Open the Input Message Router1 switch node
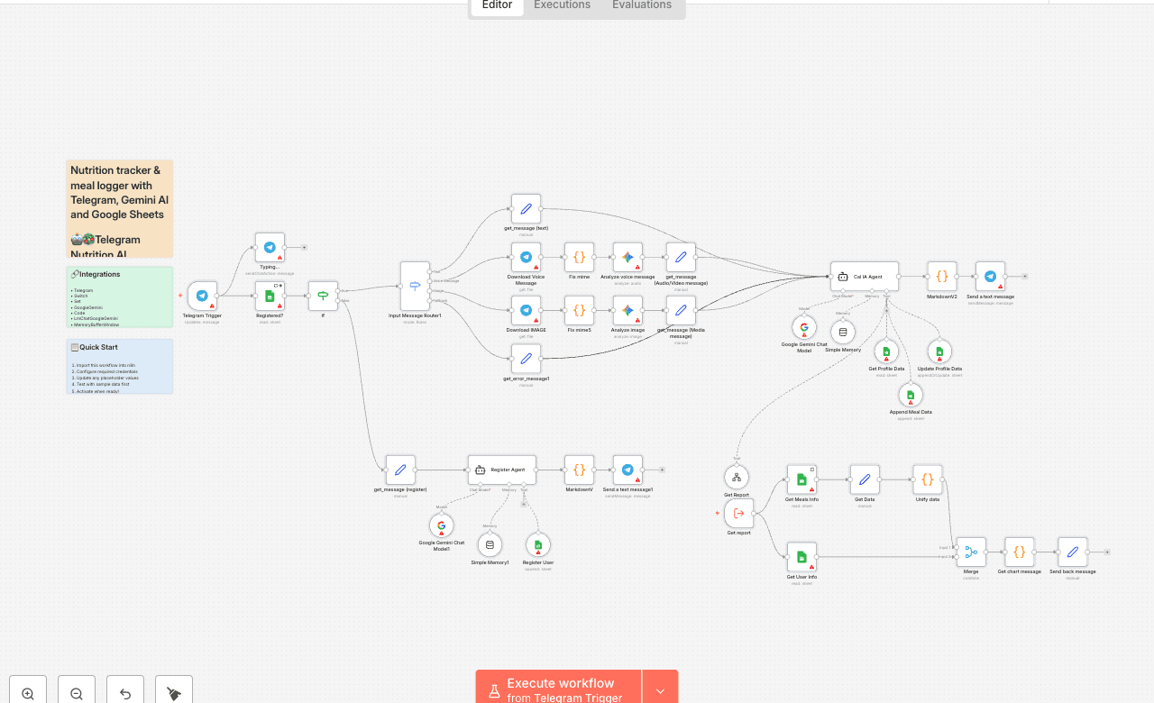The width and height of the screenshot is (1154, 703). coord(415,287)
